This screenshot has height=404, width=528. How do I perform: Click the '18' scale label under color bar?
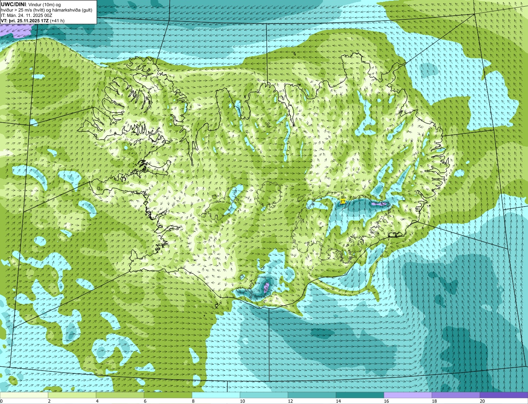[x=434, y=401]
